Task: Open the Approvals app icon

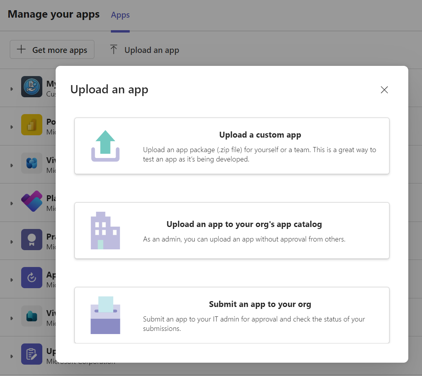Action: point(32,278)
